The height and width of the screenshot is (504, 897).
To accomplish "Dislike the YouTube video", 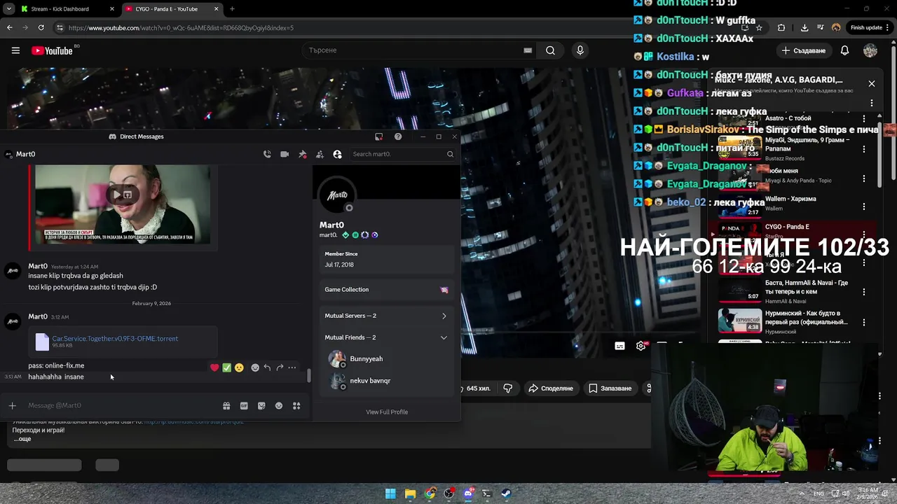I will pyautogui.click(x=508, y=388).
